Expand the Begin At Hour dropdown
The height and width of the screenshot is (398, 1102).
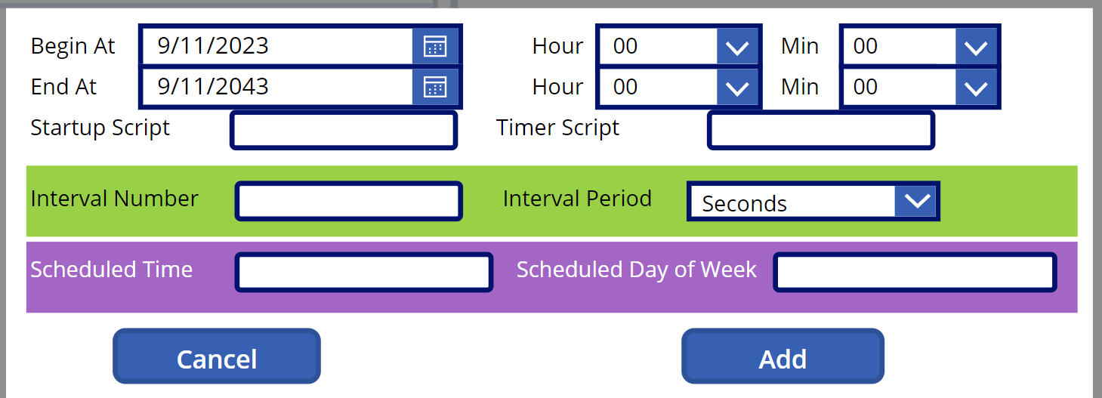[736, 48]
